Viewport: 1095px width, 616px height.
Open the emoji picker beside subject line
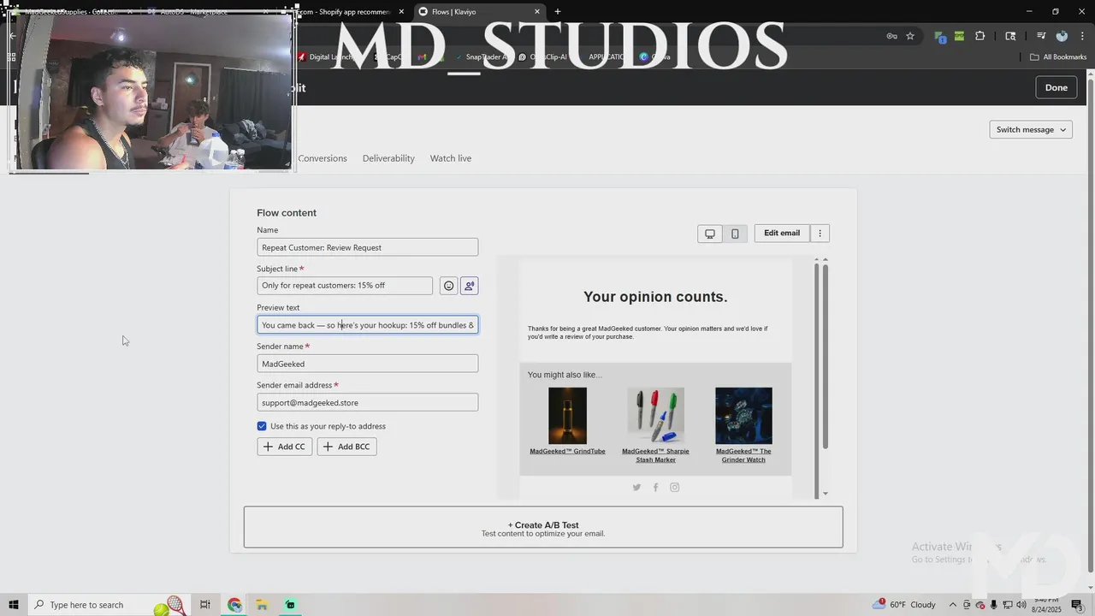coord(448,286)
